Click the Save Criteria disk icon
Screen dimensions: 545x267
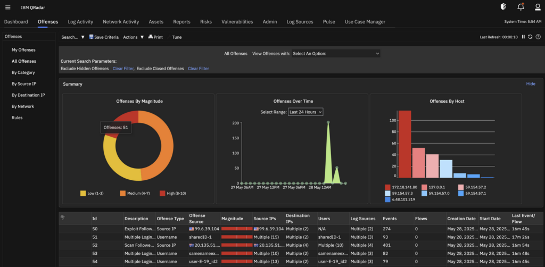91,37
